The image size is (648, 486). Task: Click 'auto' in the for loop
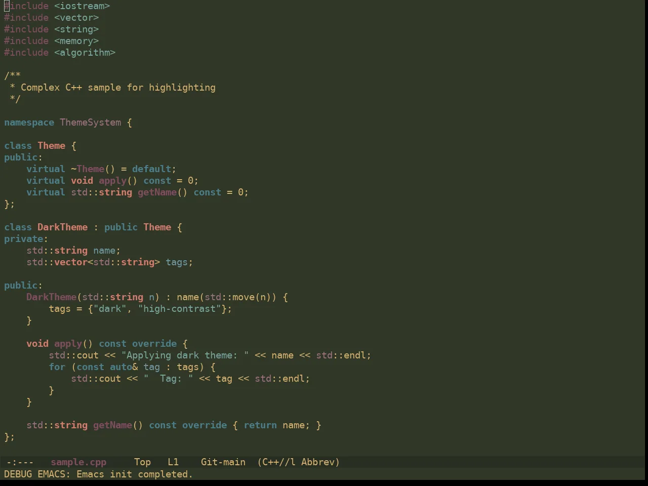point(121,367)
